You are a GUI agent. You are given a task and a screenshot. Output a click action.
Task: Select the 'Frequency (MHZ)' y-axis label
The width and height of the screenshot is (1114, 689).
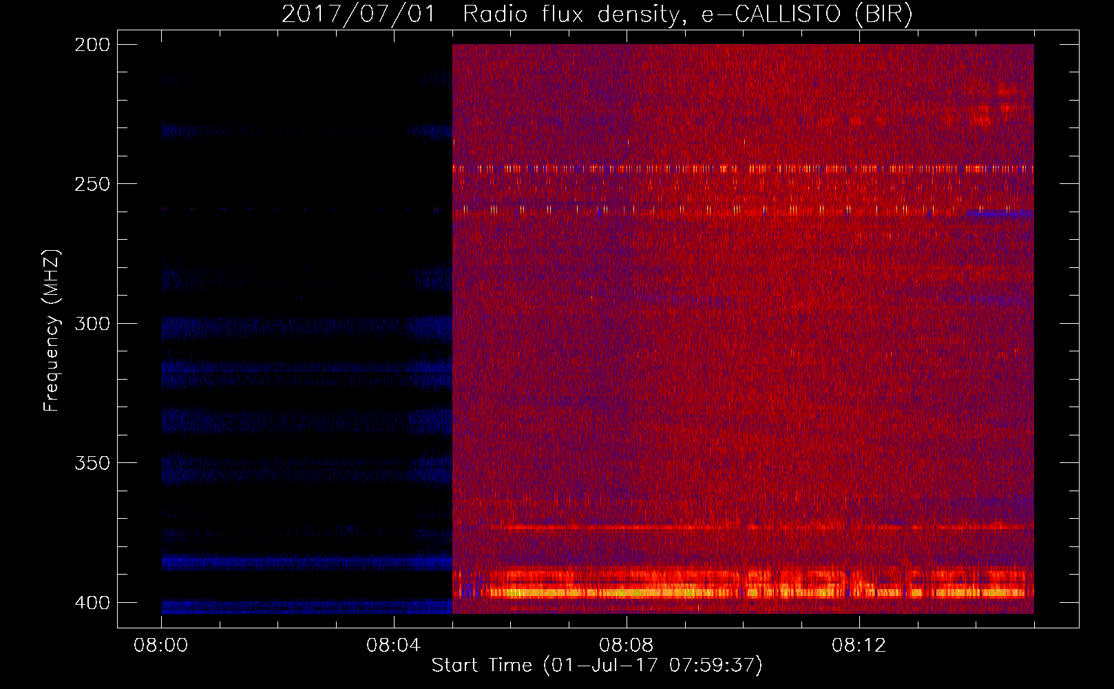tap(52, 330)
